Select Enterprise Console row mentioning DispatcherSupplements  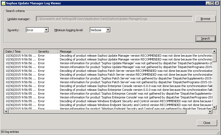tap(108, 94)
